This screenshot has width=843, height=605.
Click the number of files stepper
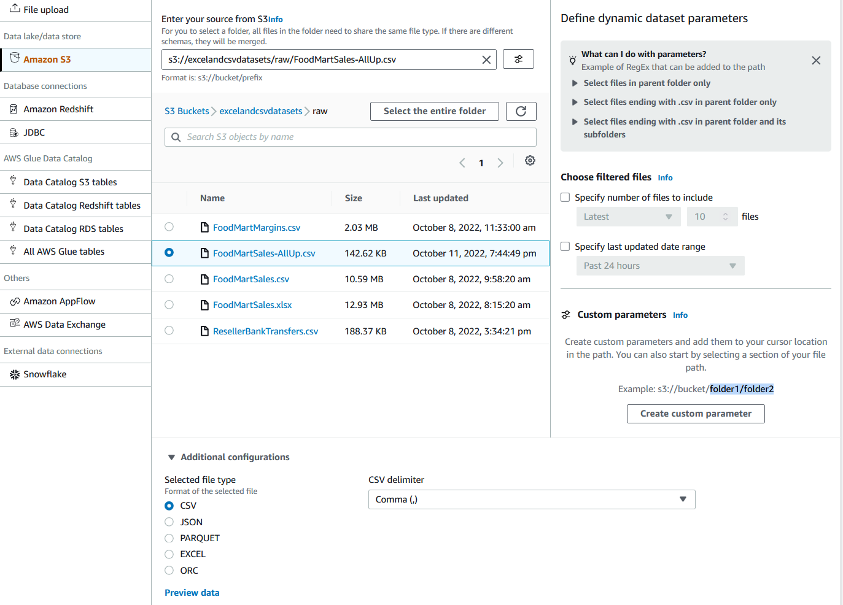click(725, 217)
